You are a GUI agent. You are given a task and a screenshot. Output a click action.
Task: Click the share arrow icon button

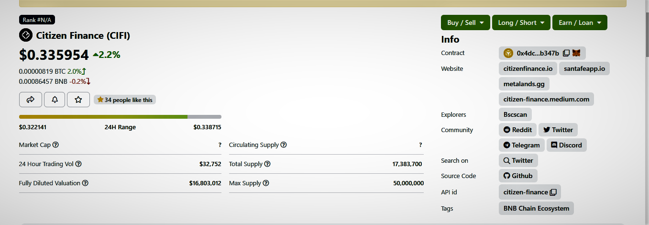[x=31, y=100]
